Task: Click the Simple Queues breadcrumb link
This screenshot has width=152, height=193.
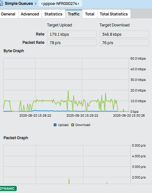Action: [19, 4]
